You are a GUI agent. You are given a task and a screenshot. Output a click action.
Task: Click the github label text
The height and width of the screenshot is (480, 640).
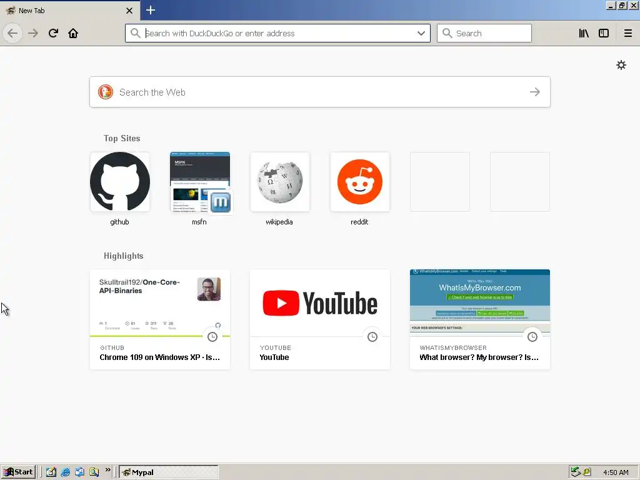(119, 222)
